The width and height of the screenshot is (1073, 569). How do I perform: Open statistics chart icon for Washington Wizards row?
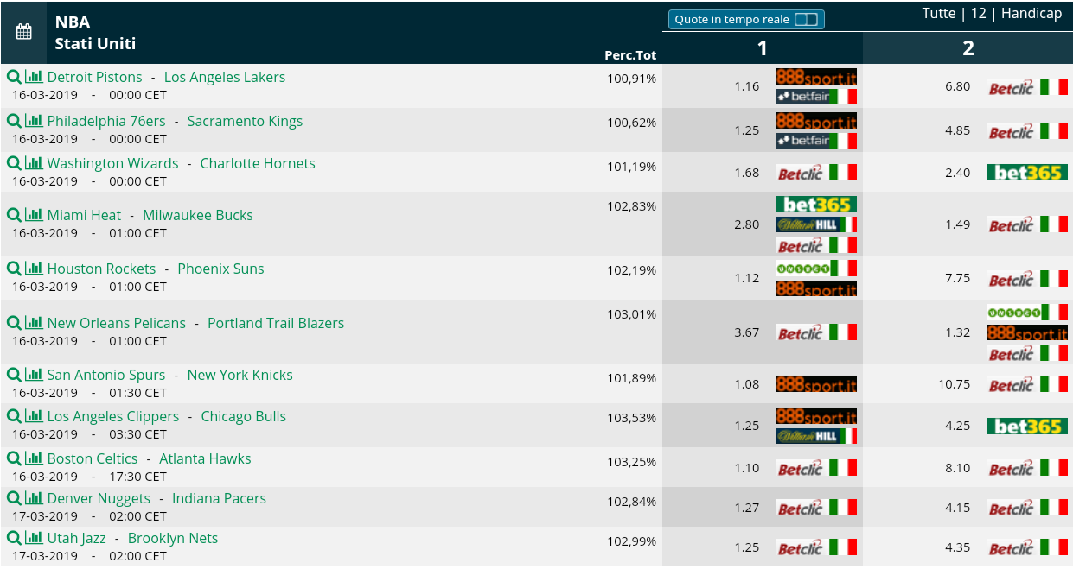click(34, 162)
